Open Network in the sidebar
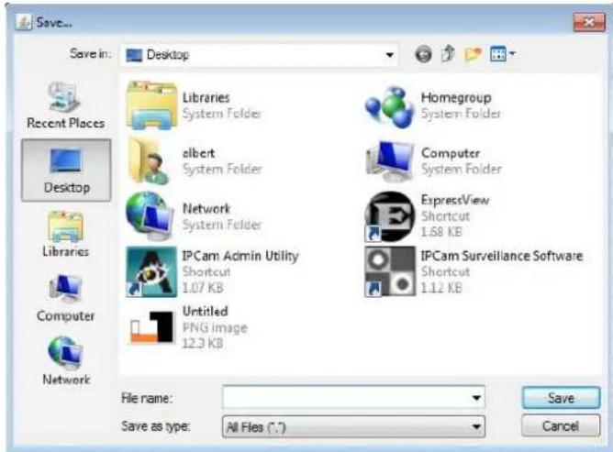 [66, 360]
